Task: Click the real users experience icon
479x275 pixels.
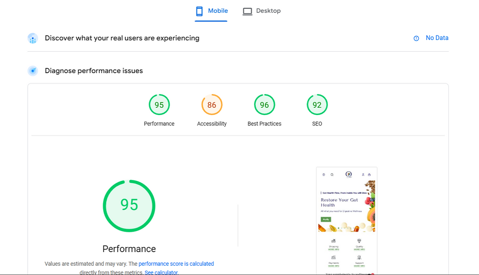Action: (33, 39)
